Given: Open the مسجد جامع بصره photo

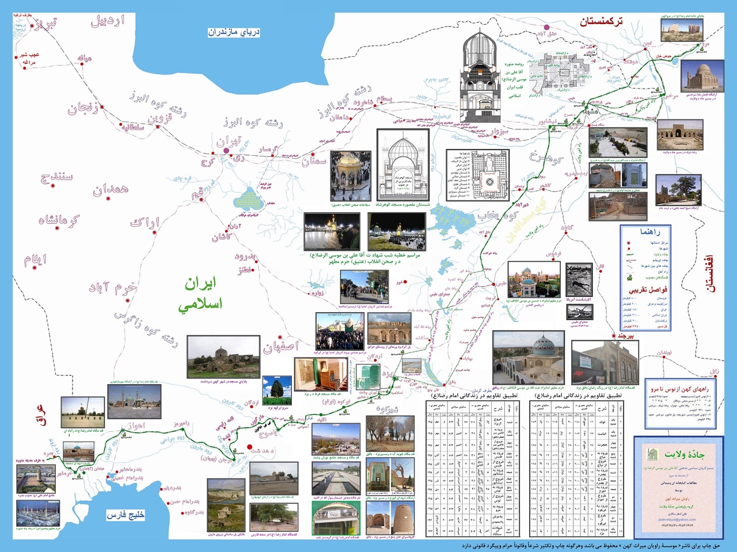Looking at the screenshot, I should (x=36, y=478).
